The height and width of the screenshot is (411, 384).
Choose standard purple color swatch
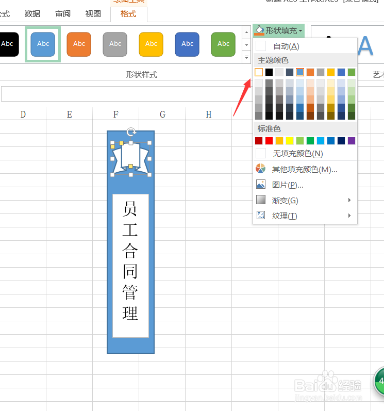[352, 141]
